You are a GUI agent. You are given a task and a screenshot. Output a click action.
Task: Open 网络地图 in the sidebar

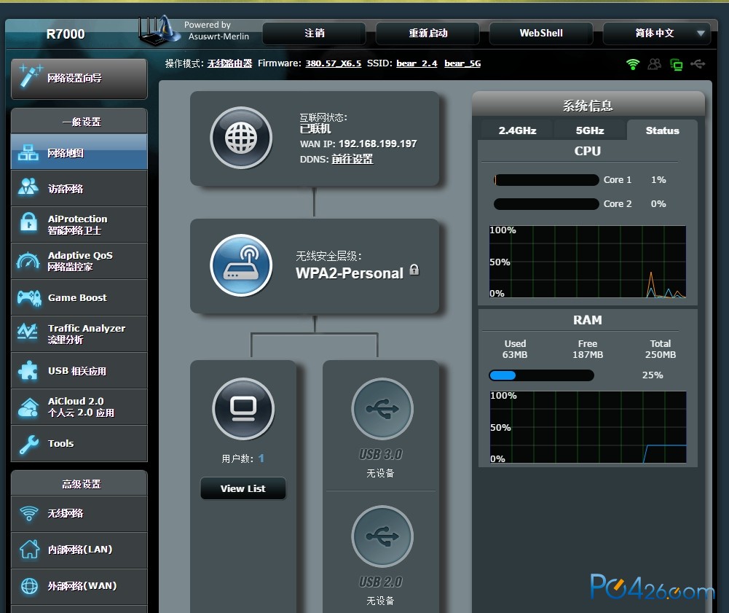(x=79, y=152)
